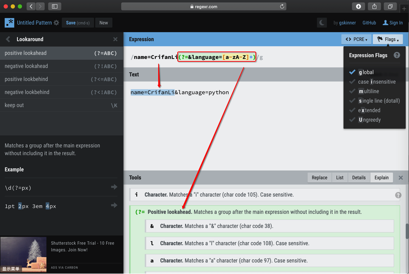Collapse the Flags dropdown

pos(388,39)
